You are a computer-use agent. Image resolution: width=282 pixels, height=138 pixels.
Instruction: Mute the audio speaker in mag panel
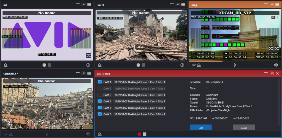(276, 65)
